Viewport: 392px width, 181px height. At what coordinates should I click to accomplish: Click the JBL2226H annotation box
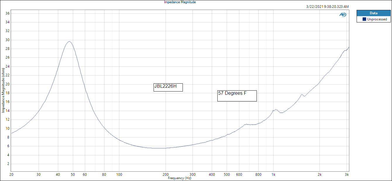[168, 87]
